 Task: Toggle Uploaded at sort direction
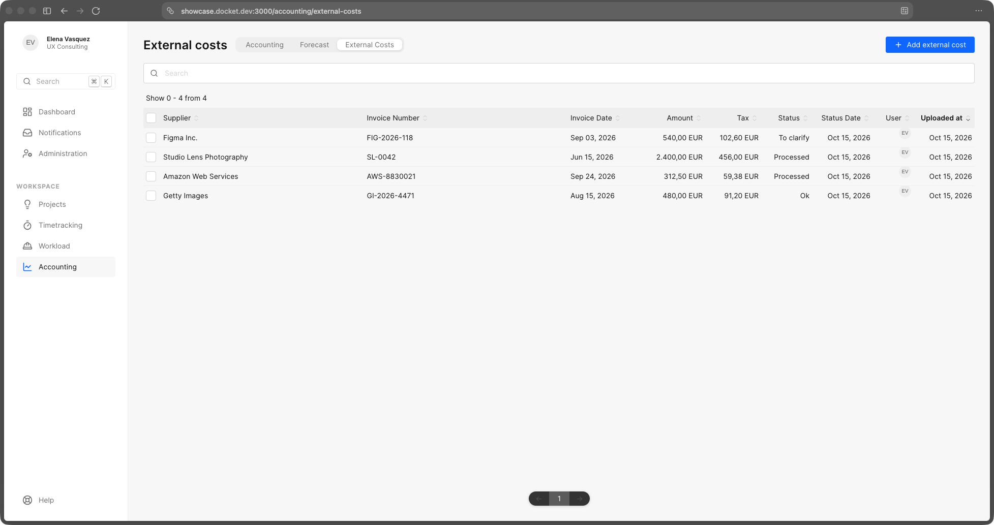click(946, 118)
